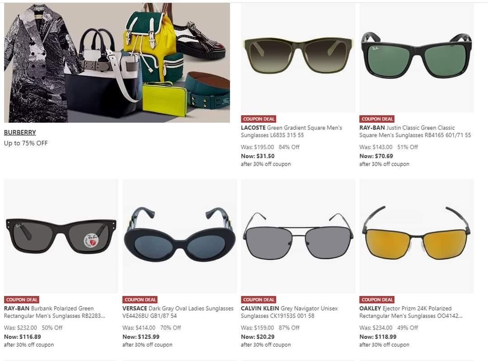The image size is (488, 361).
Task: Click Coupon Deal badge above Oakley listing
Action: [377, 300]
